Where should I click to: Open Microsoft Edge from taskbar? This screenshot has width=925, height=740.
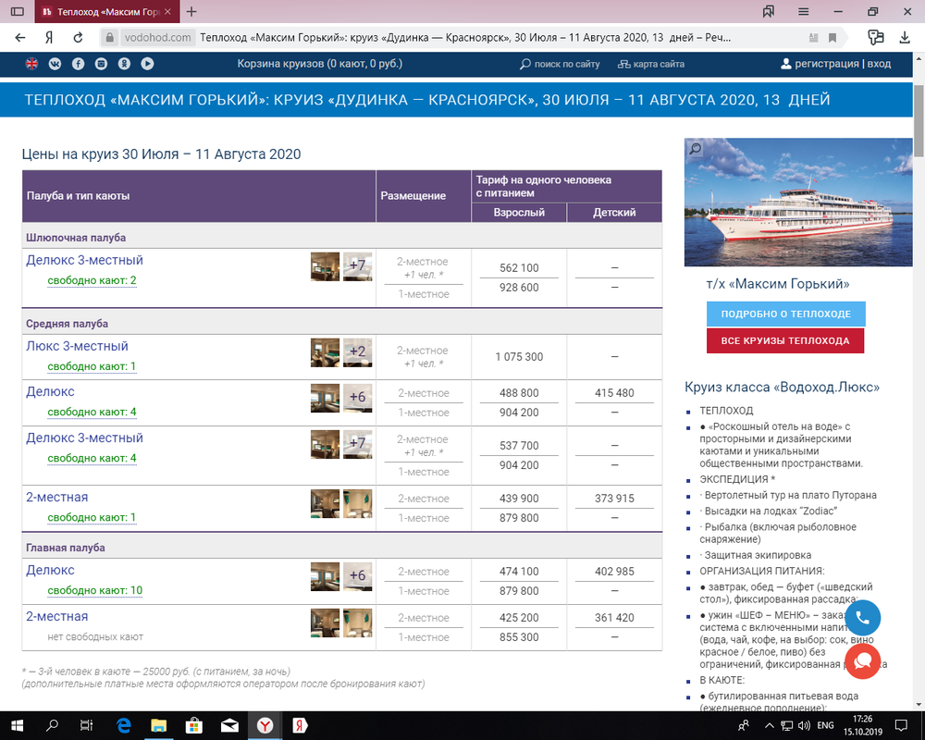tap(124, 725)
